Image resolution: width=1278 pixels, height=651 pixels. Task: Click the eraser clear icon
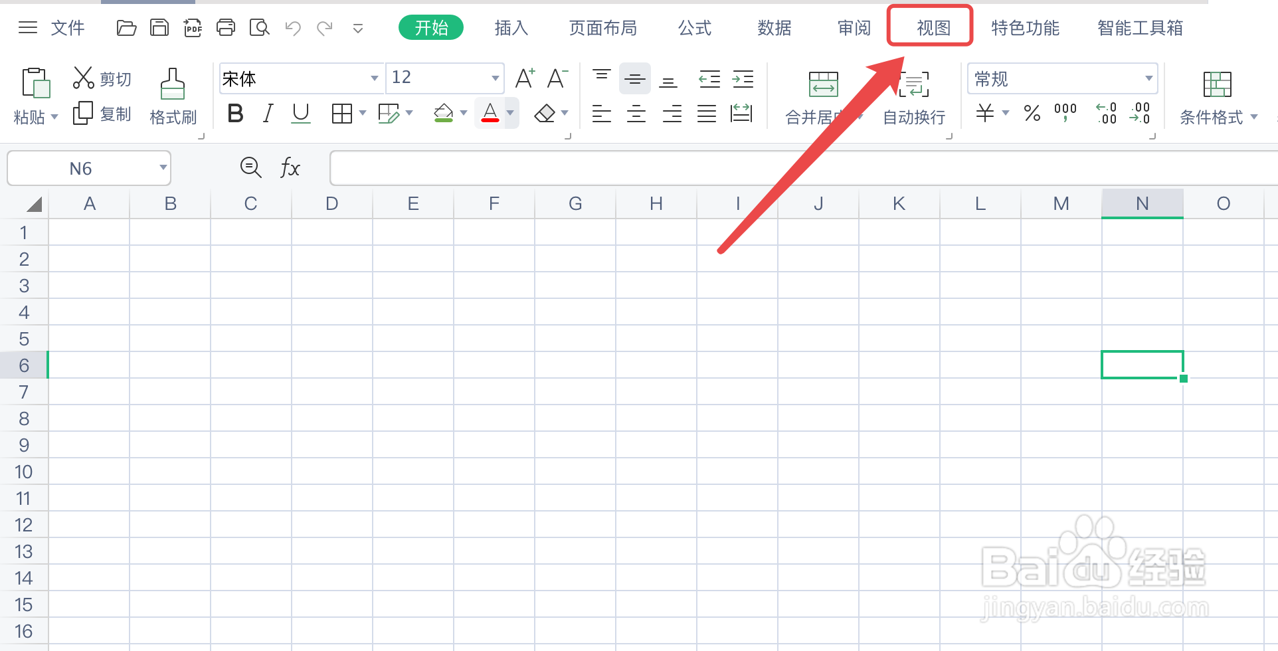(x=545, y=114)
